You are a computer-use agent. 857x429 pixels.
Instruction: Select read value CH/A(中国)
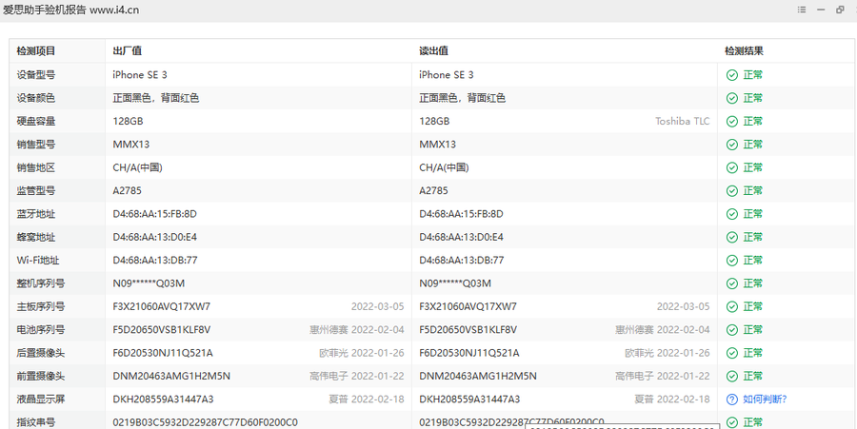[444, 167]
